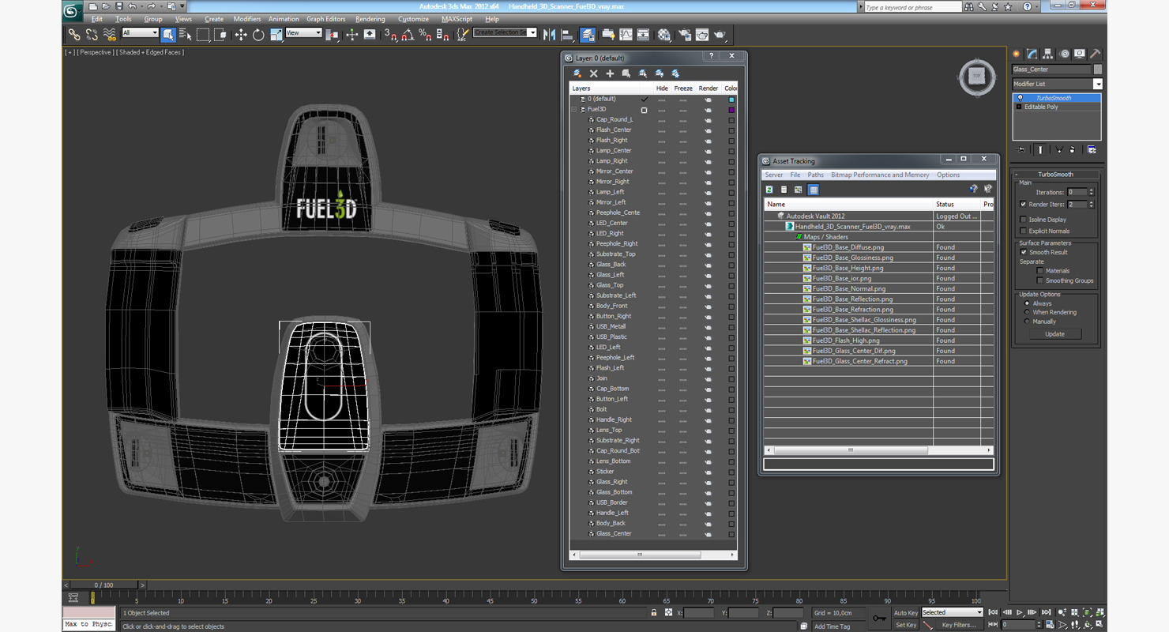
Task: Enable Isoline Display checkbox
Action: pyautogui.click(x=1024, y=220)
